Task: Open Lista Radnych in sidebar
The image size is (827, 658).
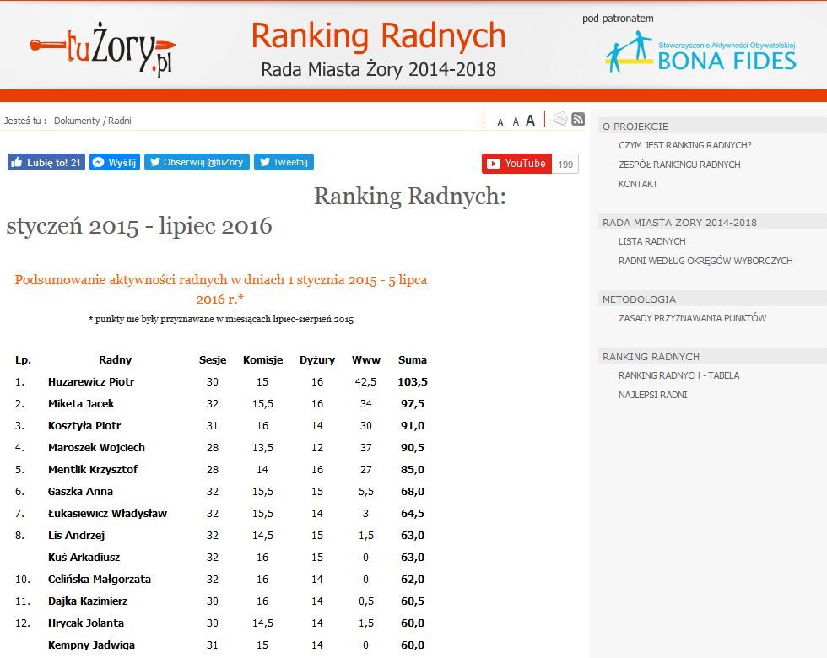Action: pyautogui.click(x=651, y=241)
